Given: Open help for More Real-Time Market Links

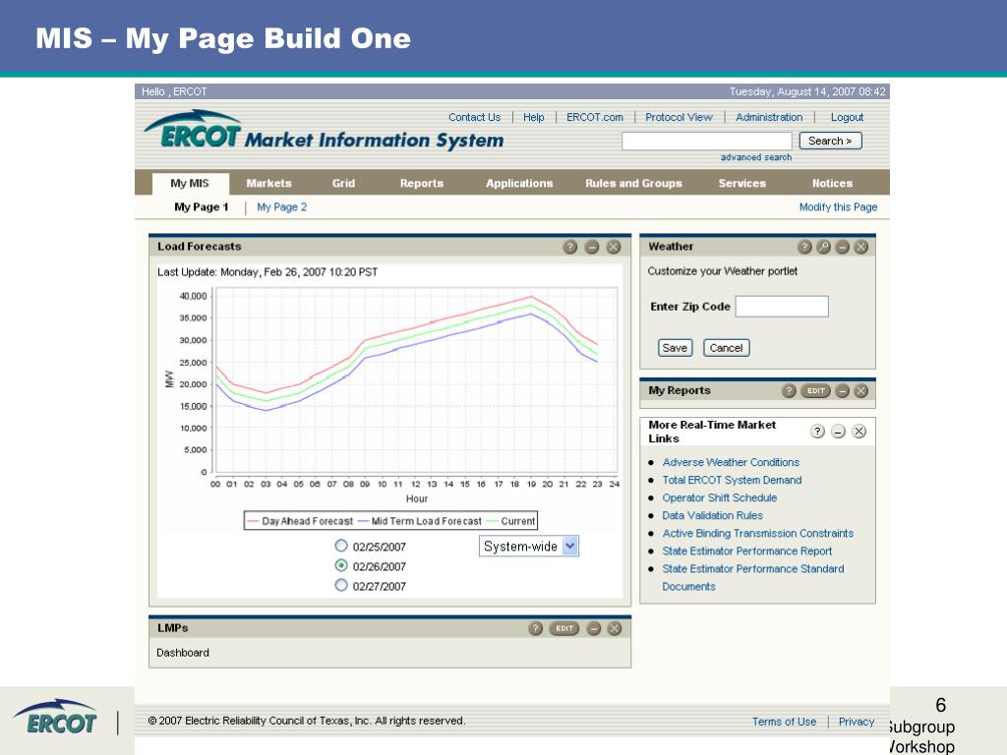Looking at the screenshot, I should click(x=817, y=432).
